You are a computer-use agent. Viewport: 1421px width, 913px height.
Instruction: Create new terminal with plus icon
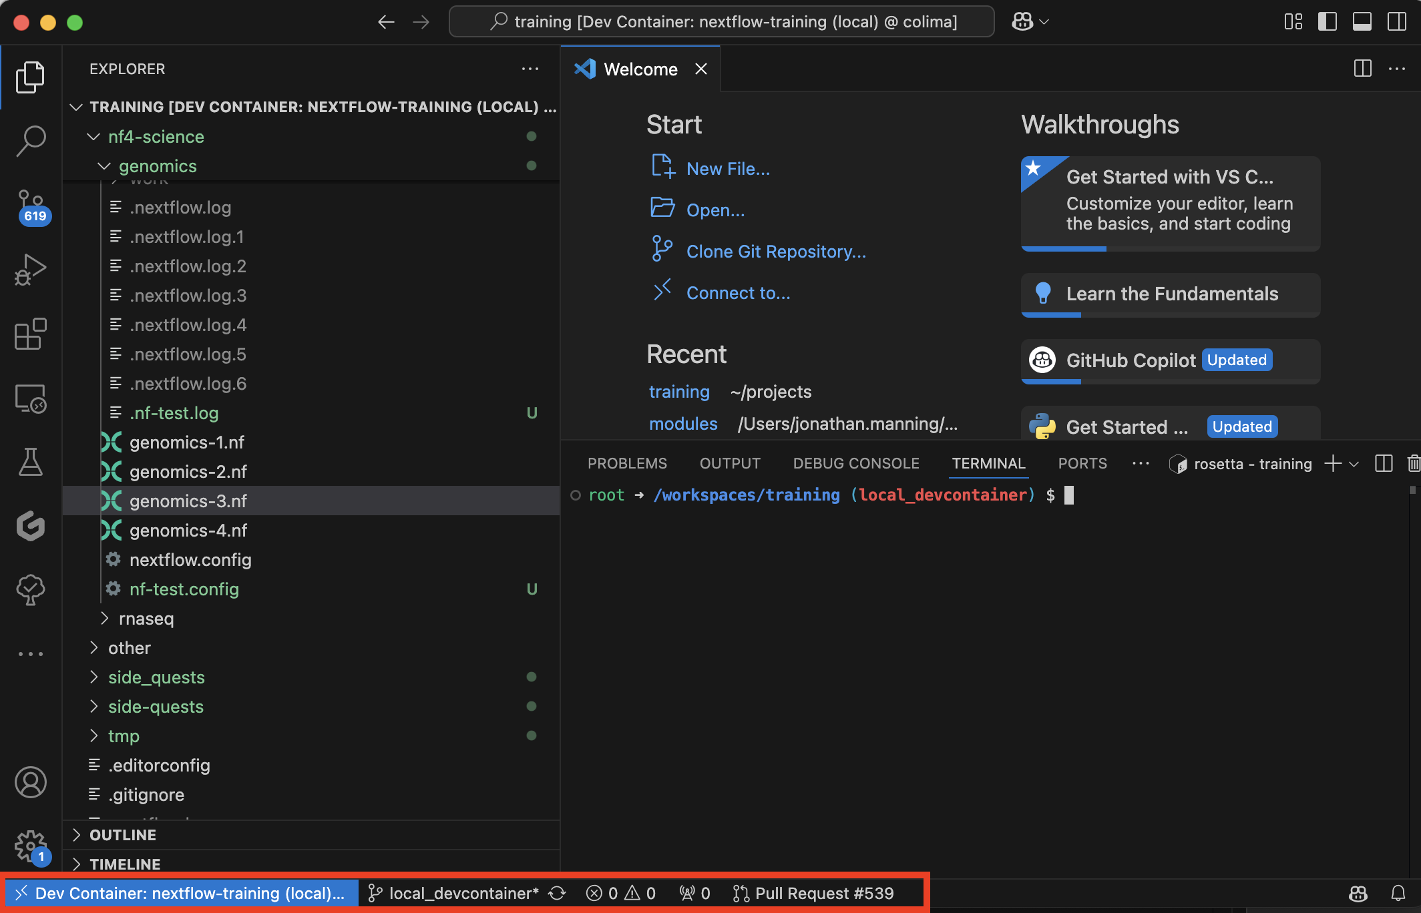[1333, 464]
